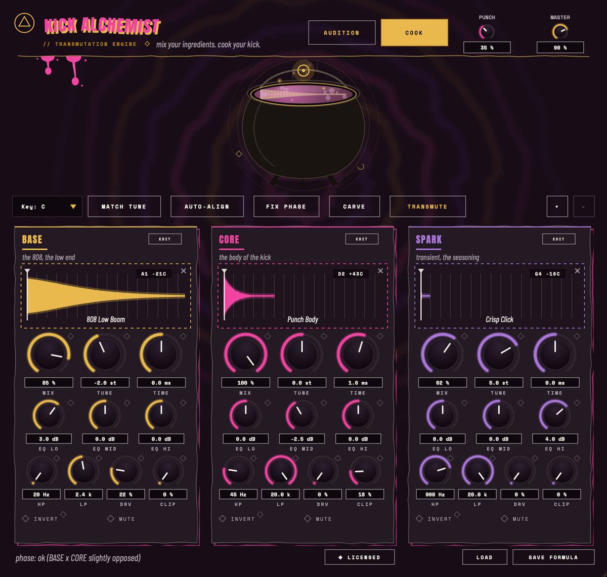Click the AUDITION button
607x577 pixels.
pos(342,33)
